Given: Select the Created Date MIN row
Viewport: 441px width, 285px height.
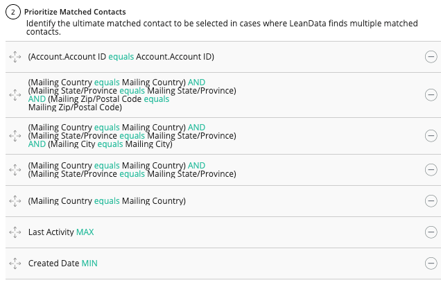Looking at the screenshot, I should [x=63, y=264].
